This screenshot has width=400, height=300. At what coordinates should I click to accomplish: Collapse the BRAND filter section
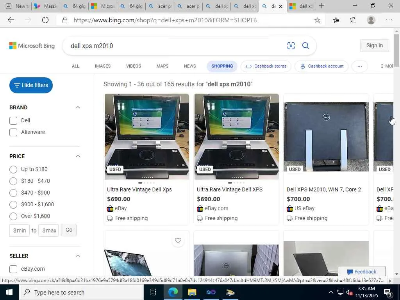coord(78,107)
